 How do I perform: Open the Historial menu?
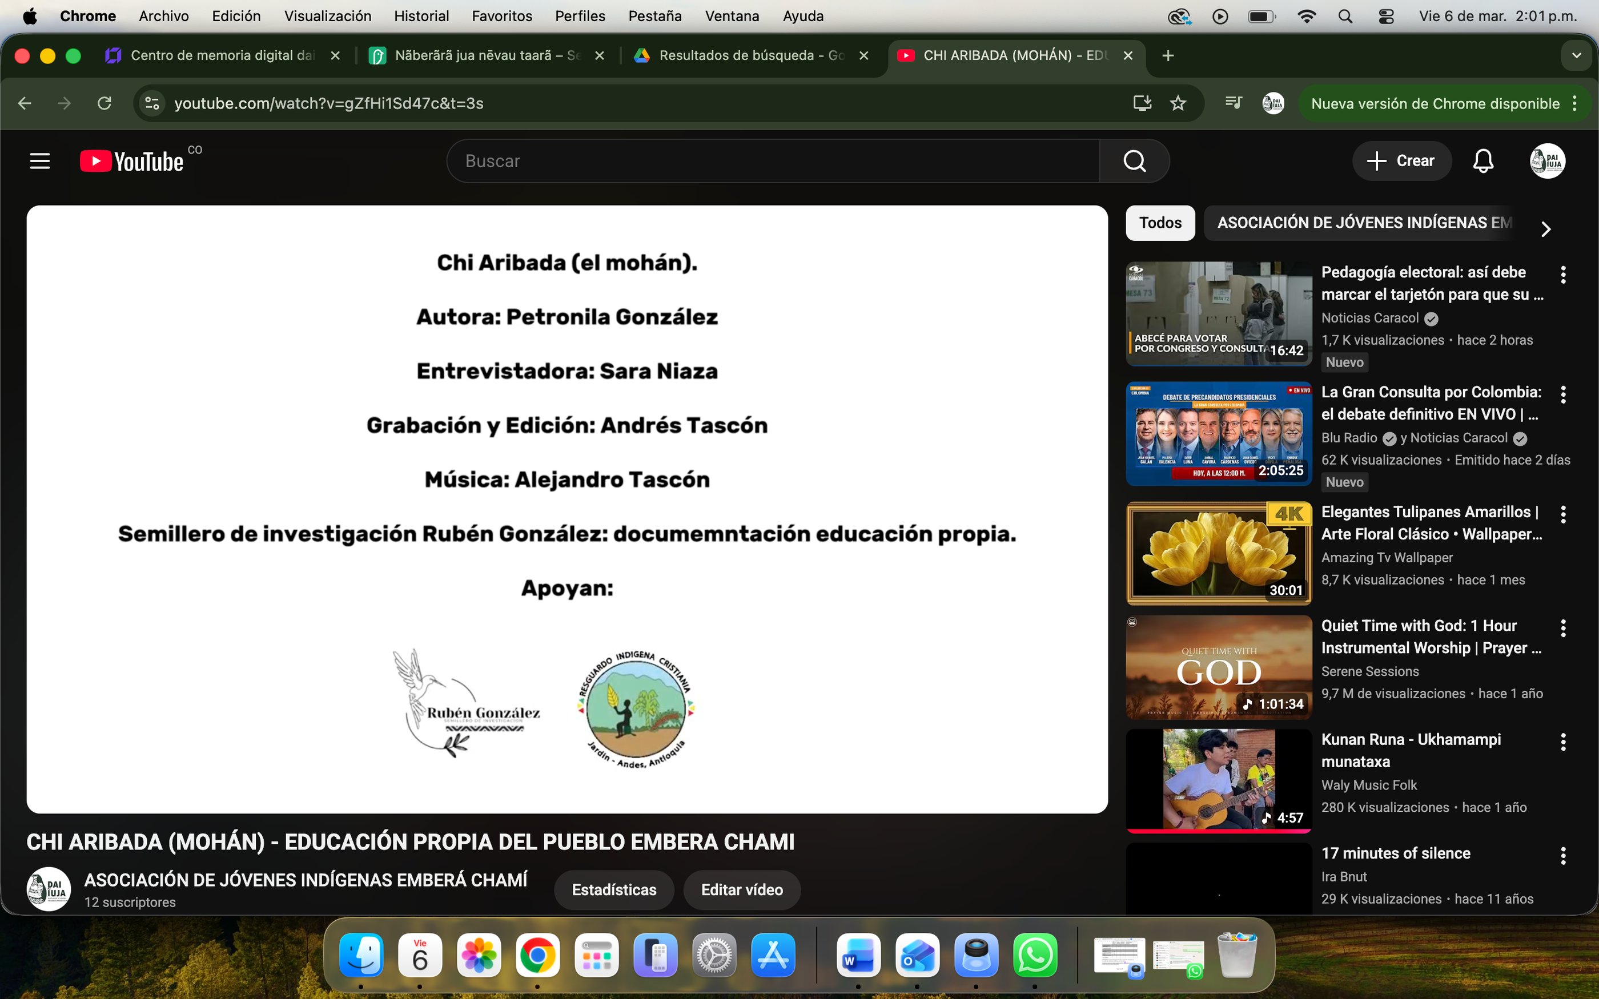tap(421, 16)
